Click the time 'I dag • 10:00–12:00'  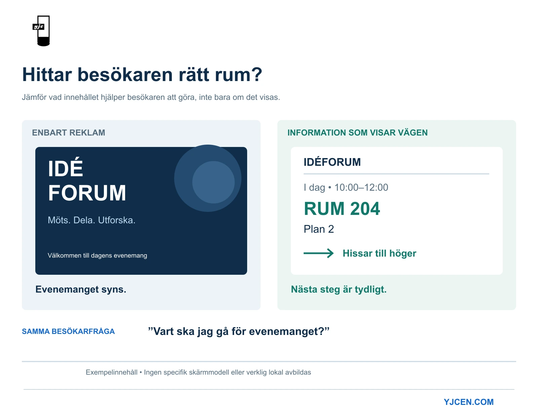pos(346,187)
